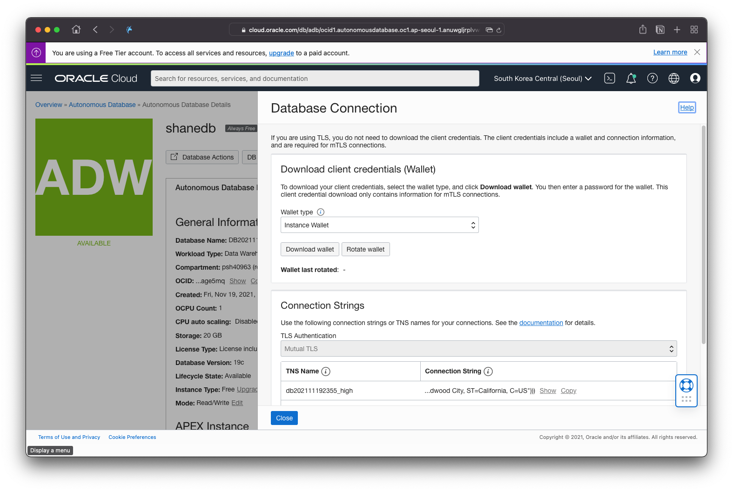Open Terms of Use and Privacy

point(69,437)
